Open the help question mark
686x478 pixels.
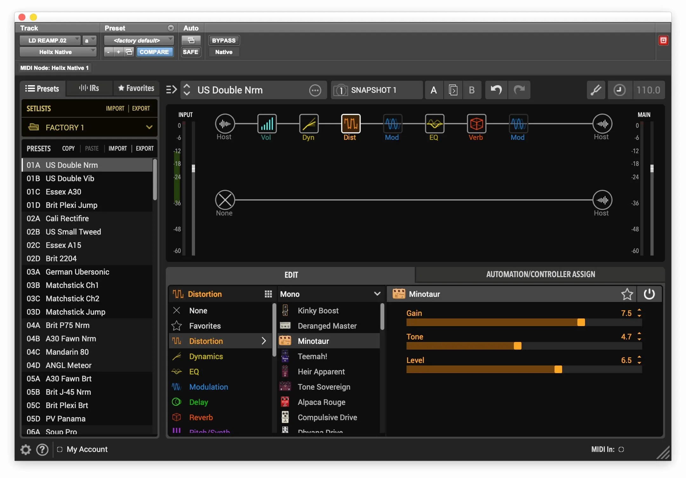[42, 449]
